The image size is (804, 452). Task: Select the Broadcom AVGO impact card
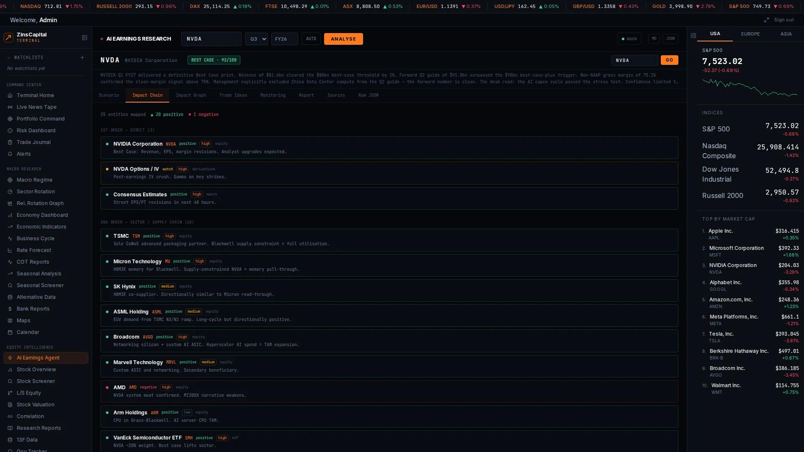389,341
